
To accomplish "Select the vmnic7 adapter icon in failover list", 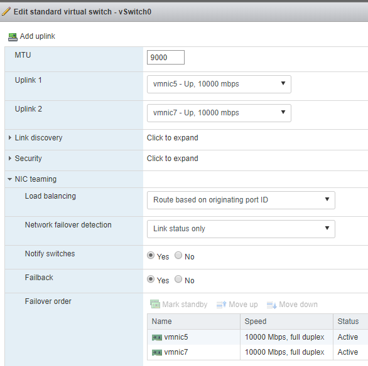I will point(157,352).
